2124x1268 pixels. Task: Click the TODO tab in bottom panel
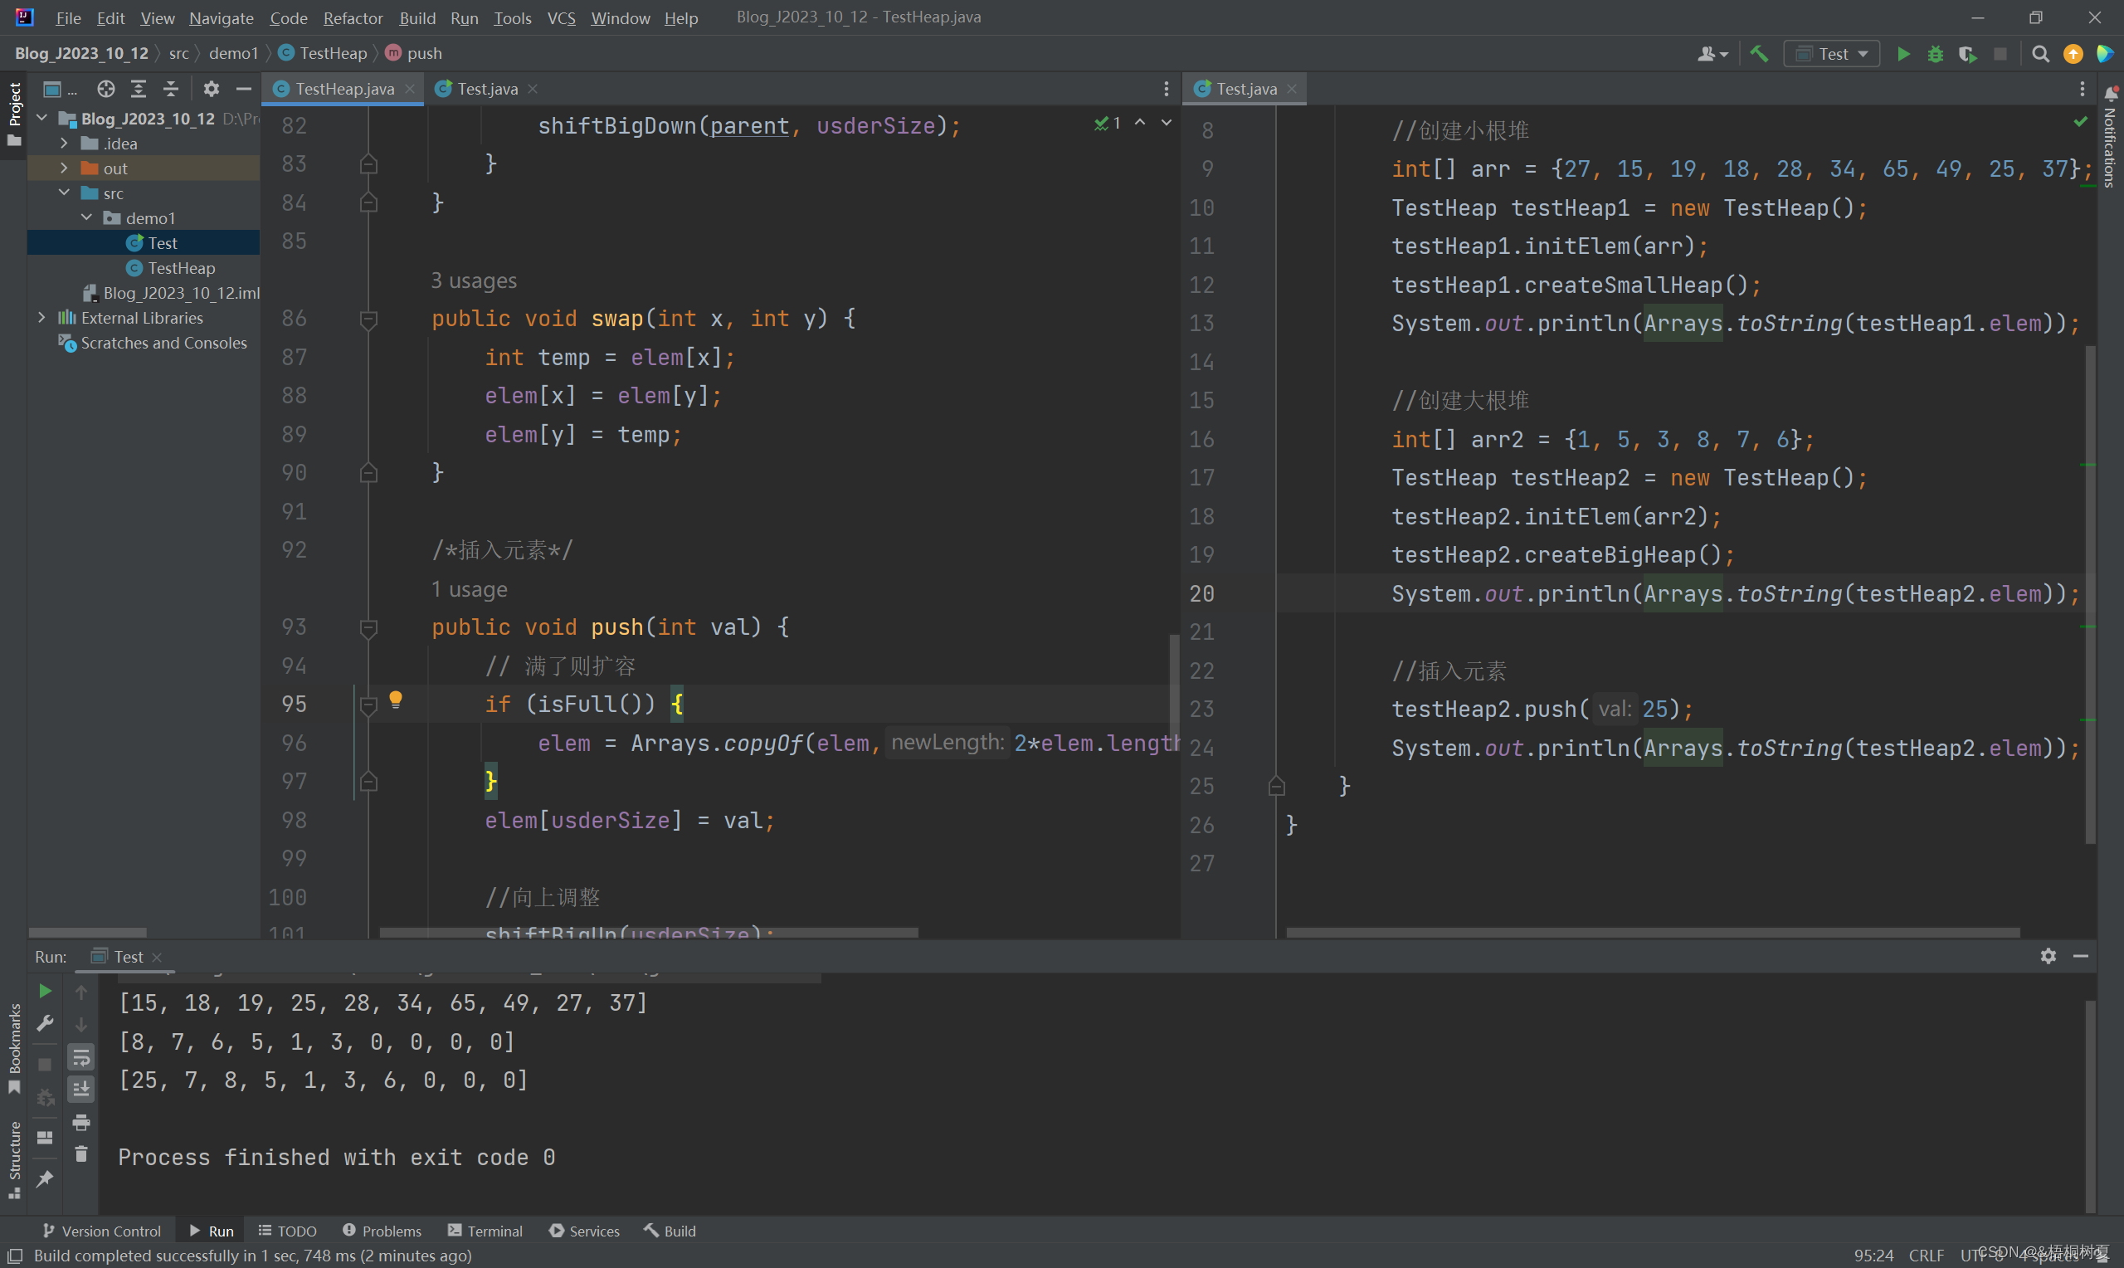click(x=286, y=1231)
